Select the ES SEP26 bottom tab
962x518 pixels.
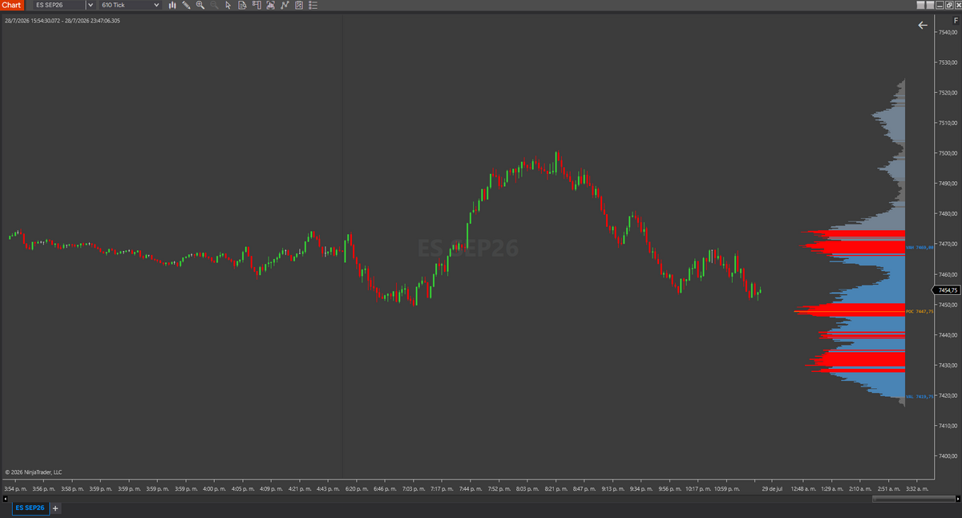[x=30, y=508]
